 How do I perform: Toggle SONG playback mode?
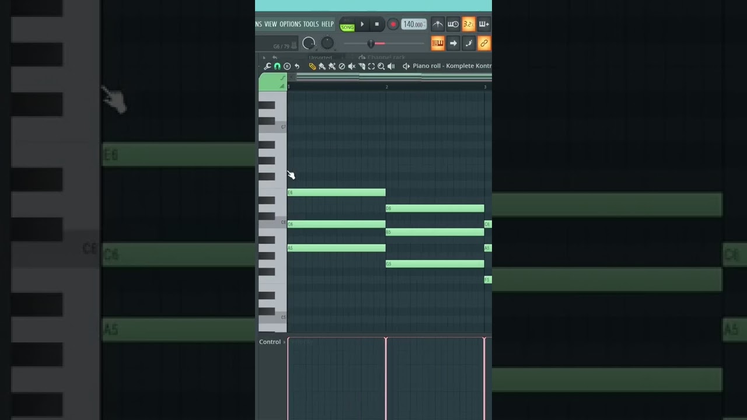348,27
